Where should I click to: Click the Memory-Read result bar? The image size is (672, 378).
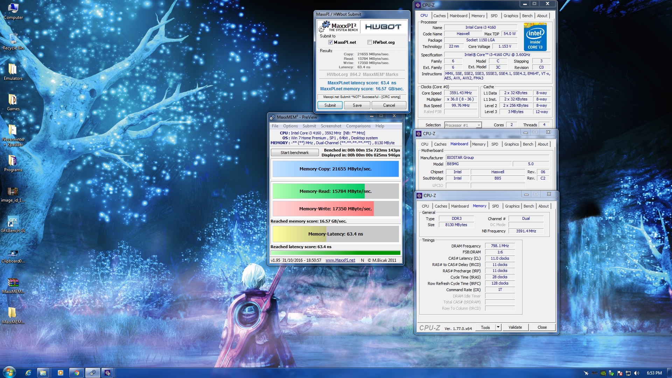335,191
